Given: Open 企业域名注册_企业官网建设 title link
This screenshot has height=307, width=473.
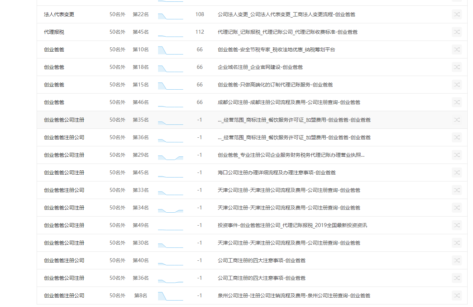Looking at the screenshot, I should 260,67.
